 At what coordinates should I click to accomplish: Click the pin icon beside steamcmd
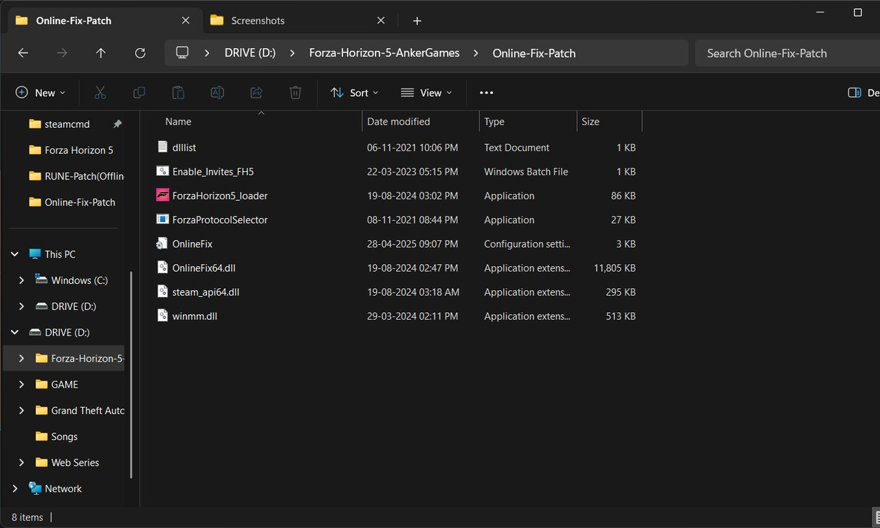(x=118, y=124)
